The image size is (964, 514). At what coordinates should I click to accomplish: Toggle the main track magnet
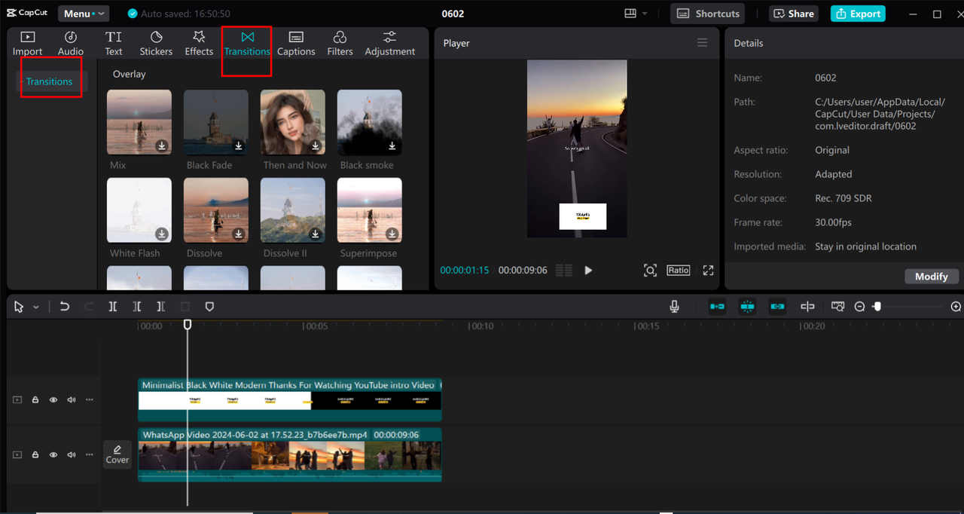[717, 307]
